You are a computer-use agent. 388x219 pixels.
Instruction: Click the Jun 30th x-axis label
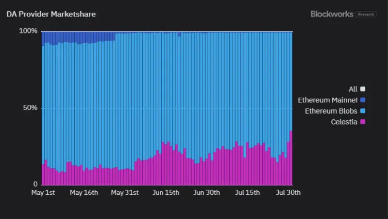[207, 193]
